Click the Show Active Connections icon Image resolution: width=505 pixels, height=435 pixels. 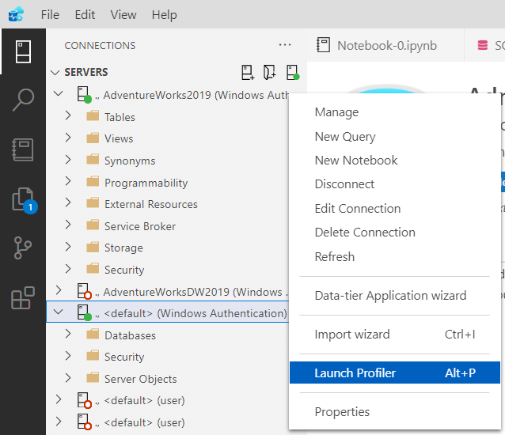pos(292,72)
